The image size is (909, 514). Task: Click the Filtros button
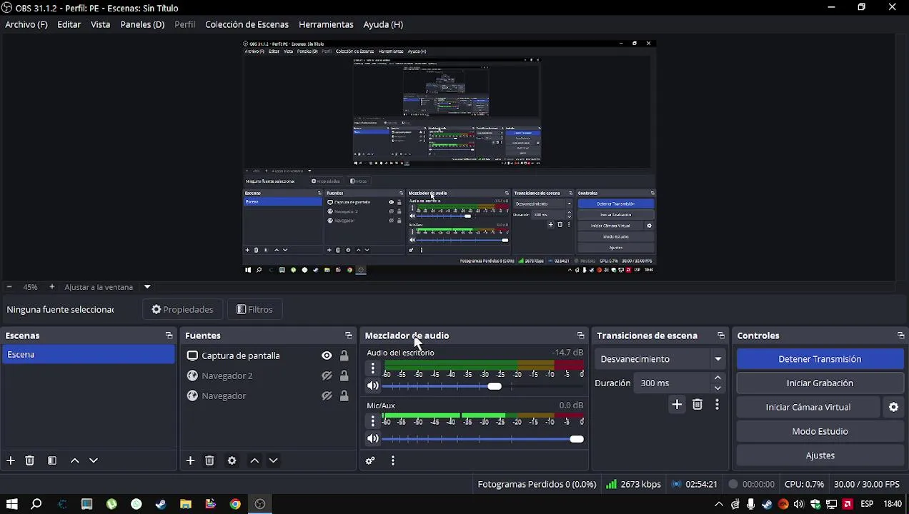(254, 309)
